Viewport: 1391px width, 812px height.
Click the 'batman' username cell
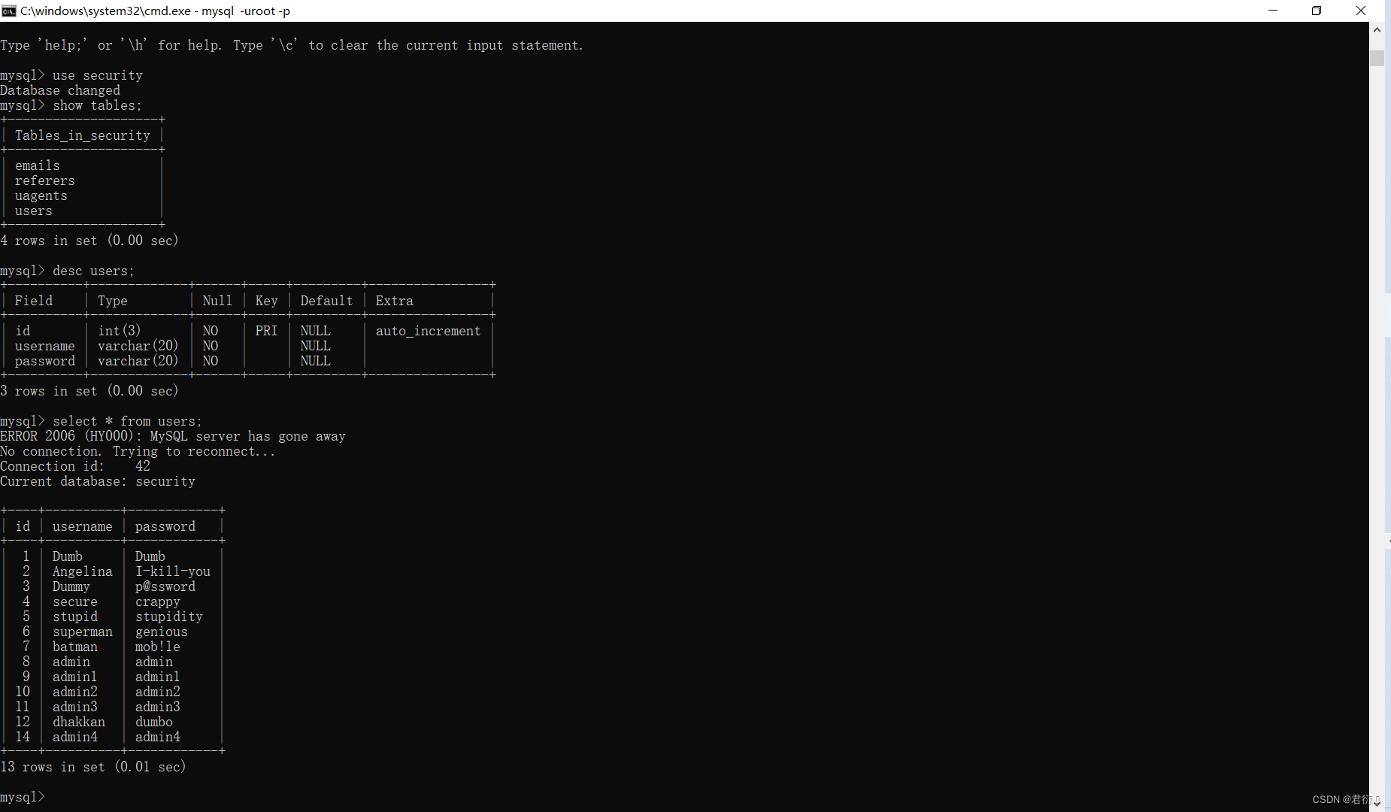75,647
